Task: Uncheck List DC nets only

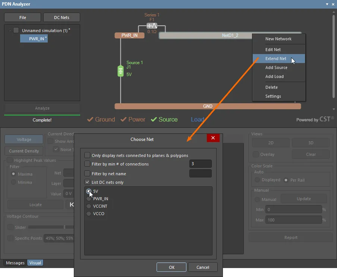Action: click(87, 182)
